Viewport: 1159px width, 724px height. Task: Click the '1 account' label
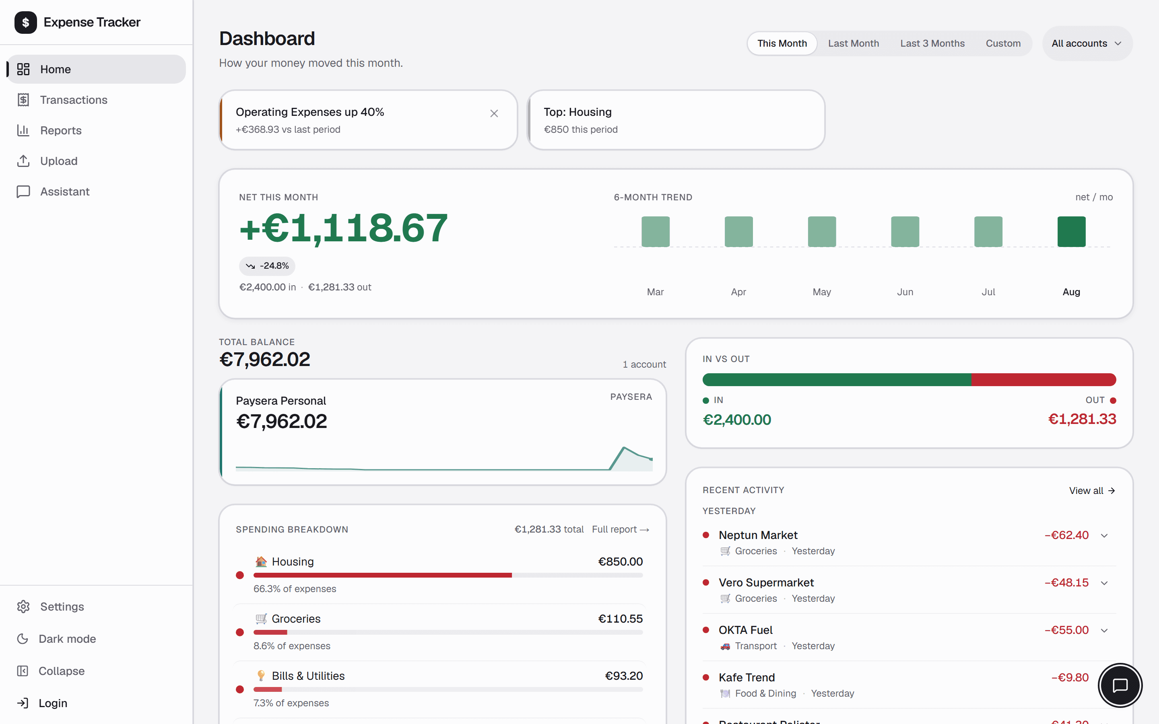point(643,364)
